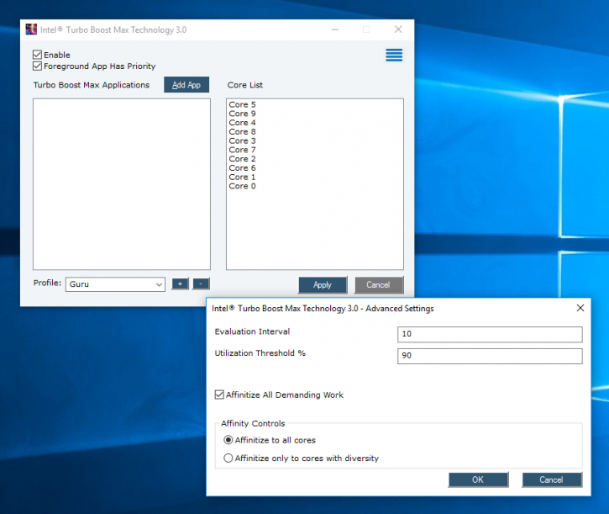Toggle Affinitize All Demanding Work checkbox

(219, 395)
